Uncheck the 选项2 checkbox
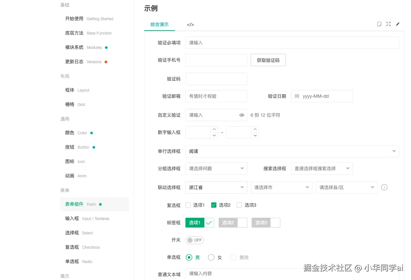Screen dimensions: 411x280 coord(214,205)
